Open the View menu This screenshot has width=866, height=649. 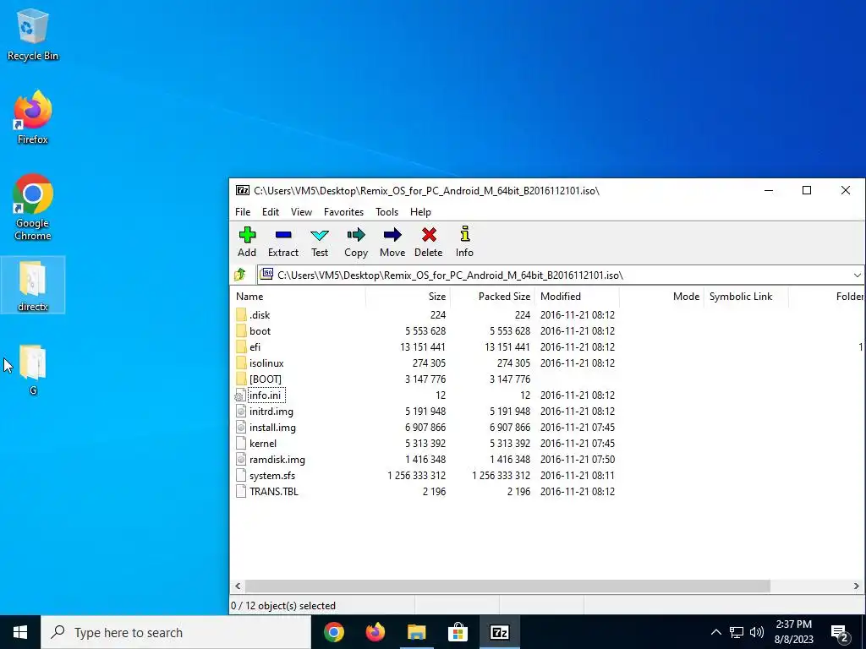point(302,212)
